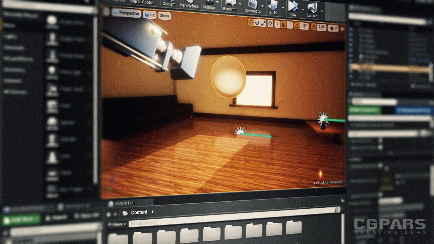The image size is (434, 244).
Task: Click the Content breadcrumb path item
Action: coord(139,212)
